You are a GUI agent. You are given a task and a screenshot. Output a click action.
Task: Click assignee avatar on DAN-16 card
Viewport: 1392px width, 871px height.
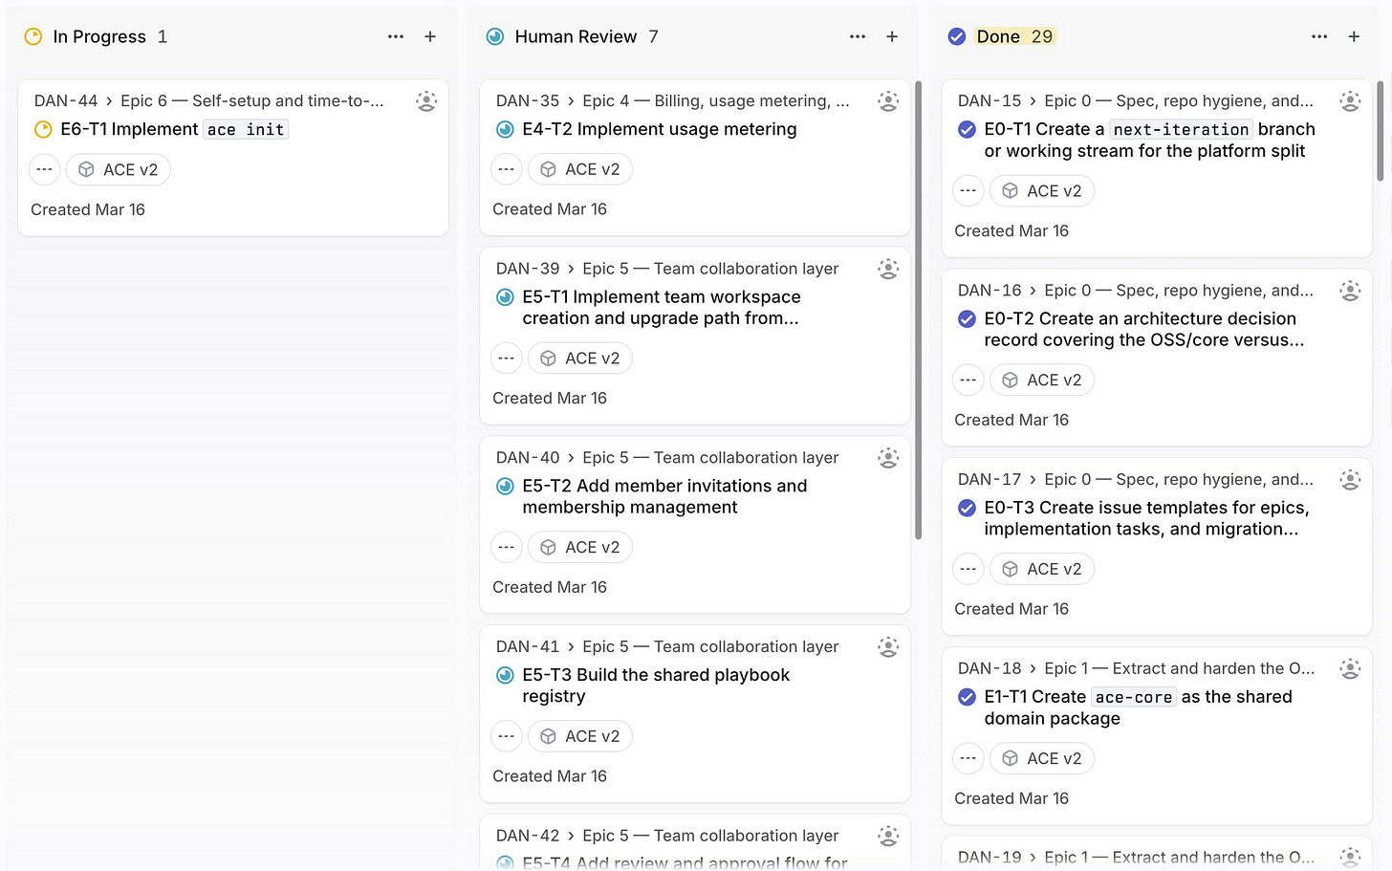point(1350,291)
